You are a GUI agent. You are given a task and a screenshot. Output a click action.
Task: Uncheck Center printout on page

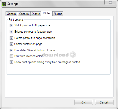click(x=11, y=44)
